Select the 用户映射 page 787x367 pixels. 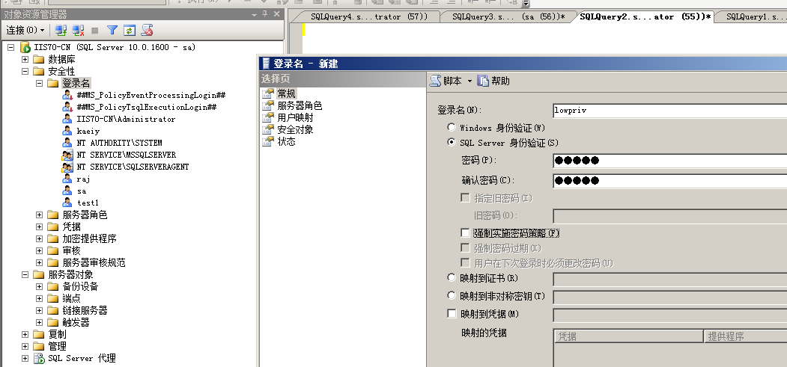[295, 117]
